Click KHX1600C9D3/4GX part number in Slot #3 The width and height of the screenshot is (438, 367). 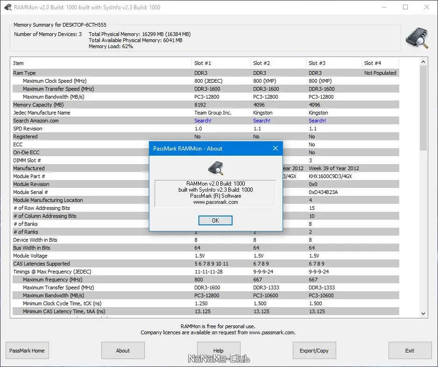[x=330, y=176]
